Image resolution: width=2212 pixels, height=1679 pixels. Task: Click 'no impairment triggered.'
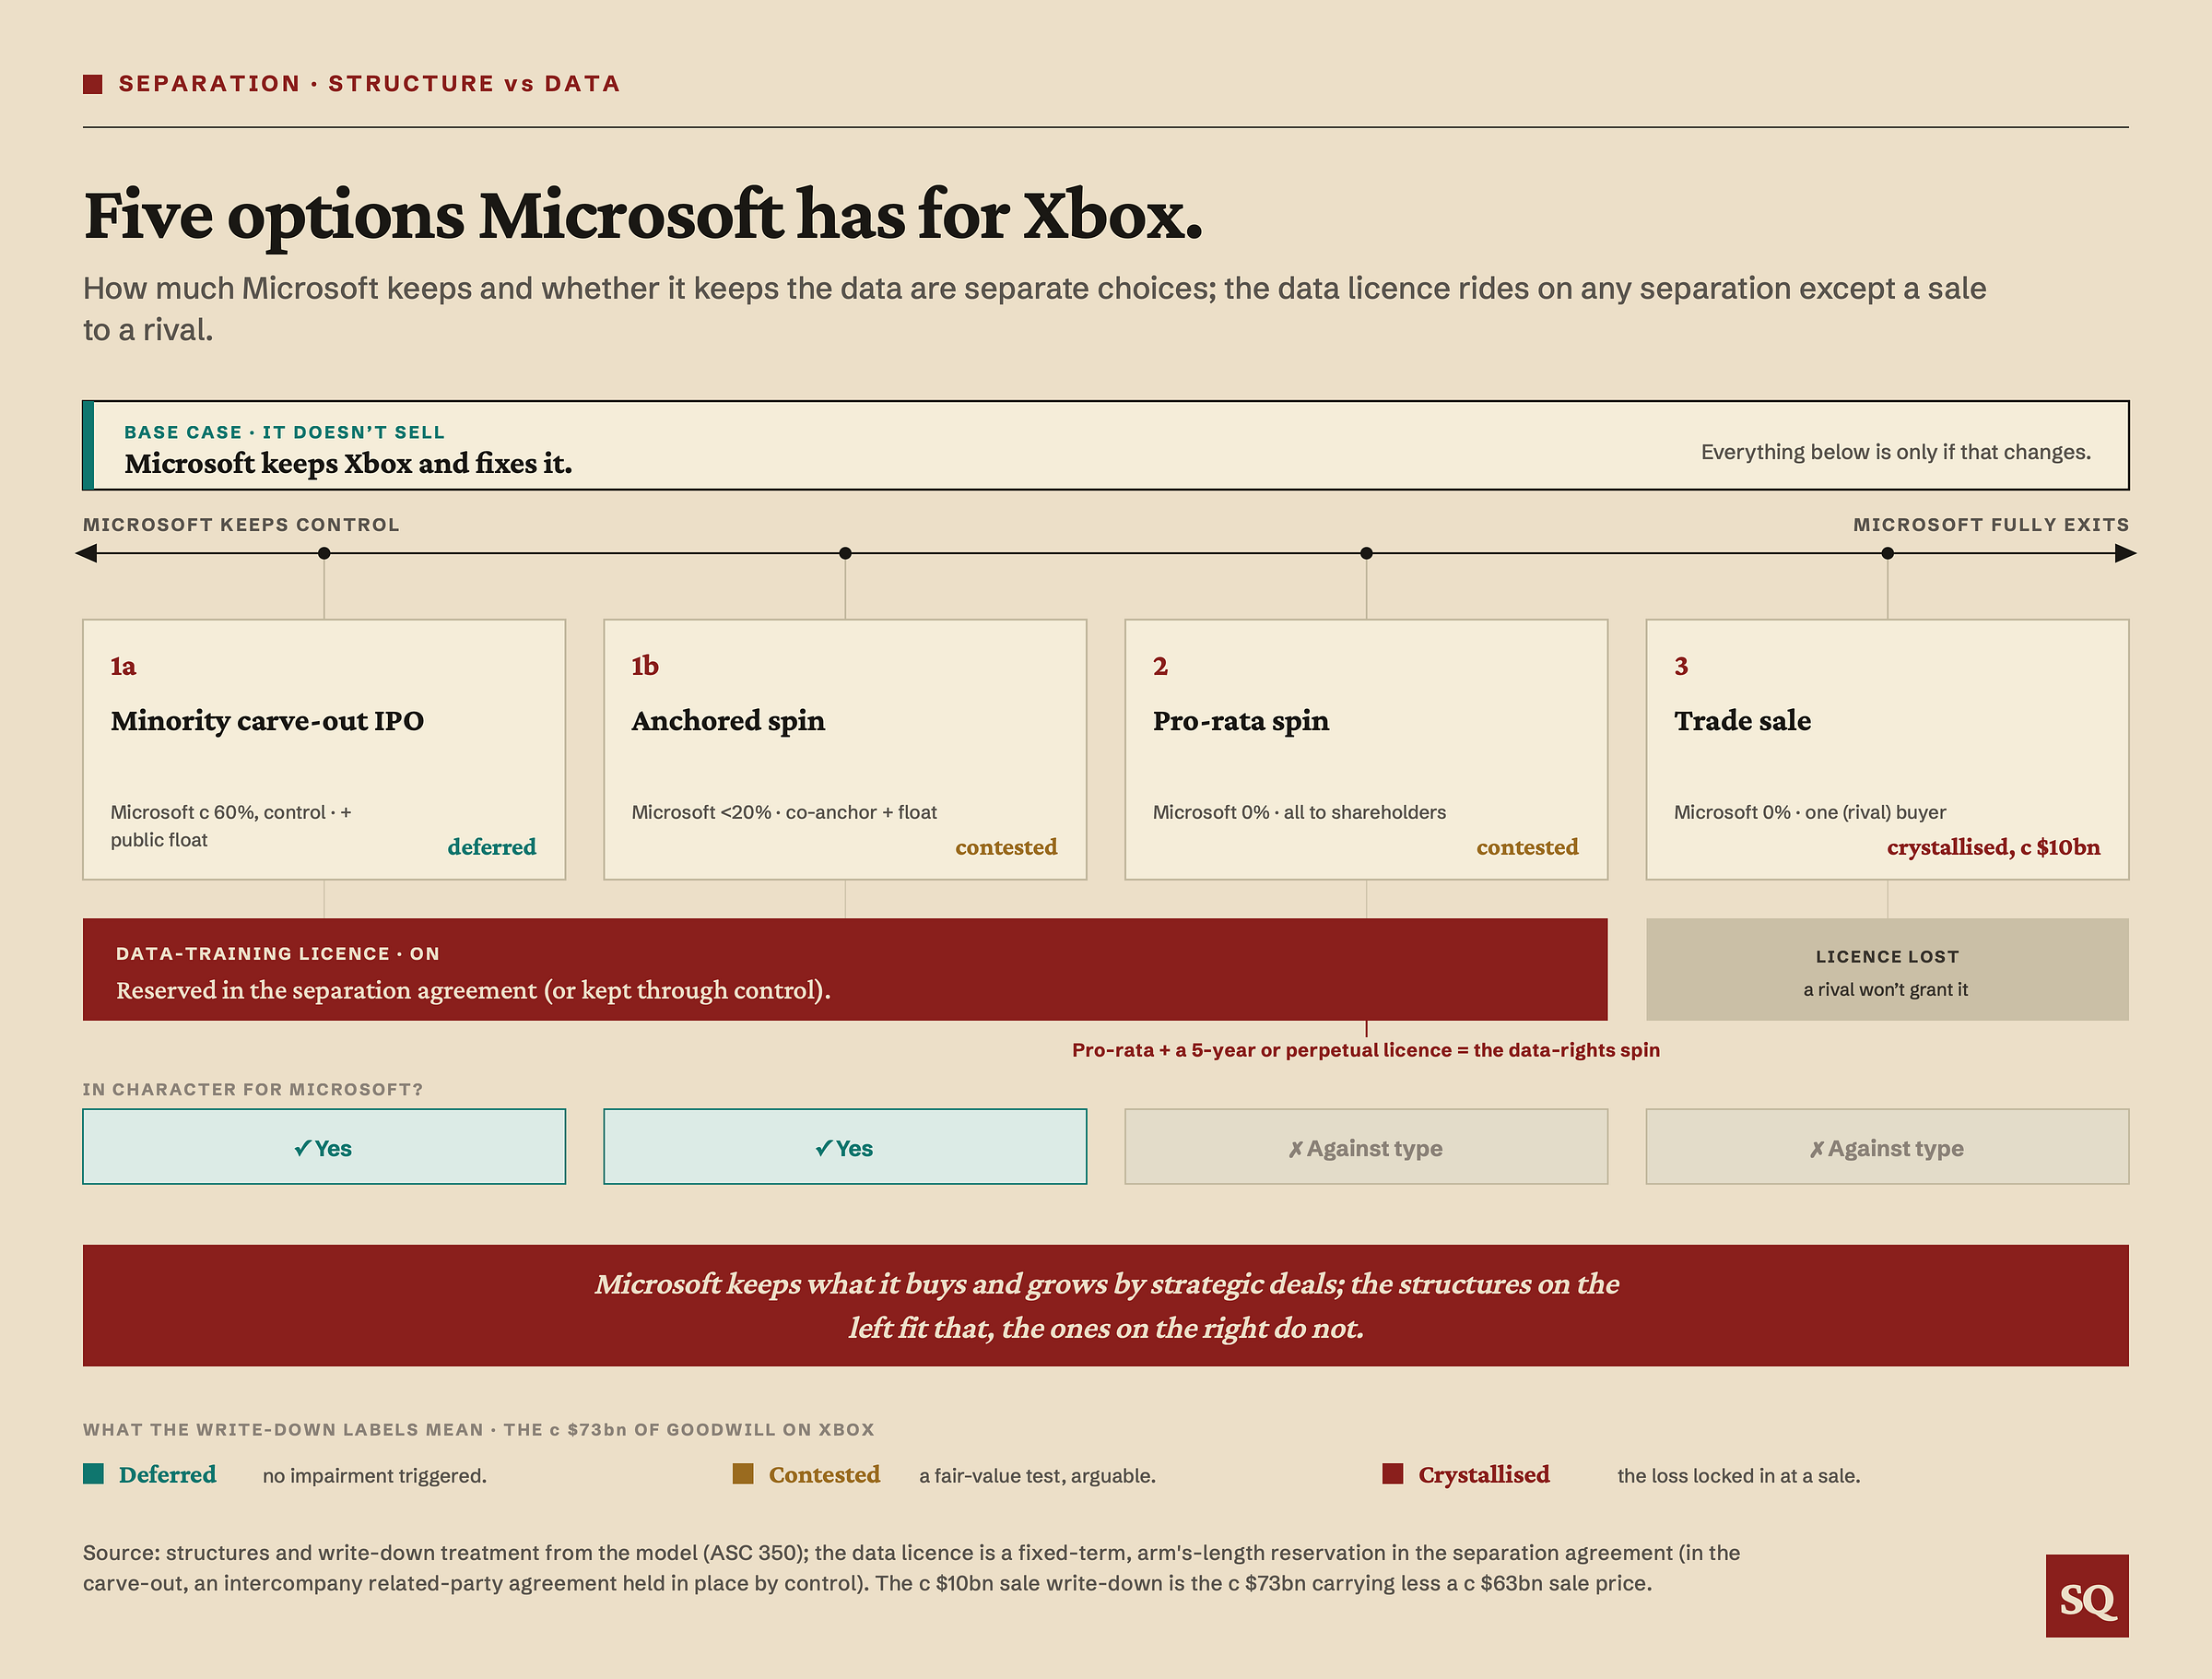pyautogui.click(x=375, y=1476)
